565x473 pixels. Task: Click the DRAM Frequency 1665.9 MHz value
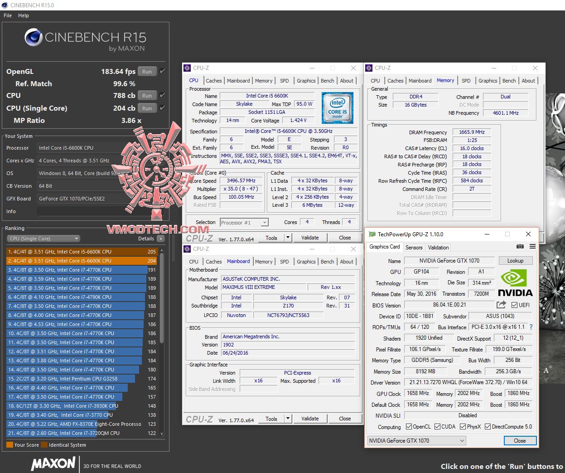[x=472, y=132]
